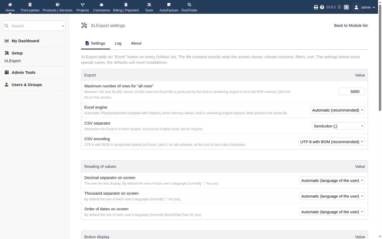Click the maximum rows input field
The width and height of the screenshot is (382, 239).
click(352, 92)
